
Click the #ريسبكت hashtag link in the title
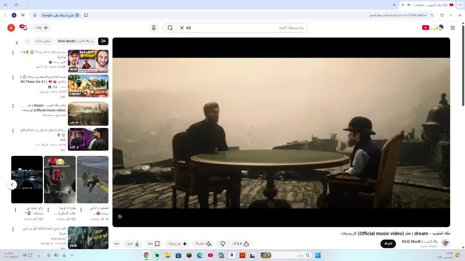tap(348, 233)
